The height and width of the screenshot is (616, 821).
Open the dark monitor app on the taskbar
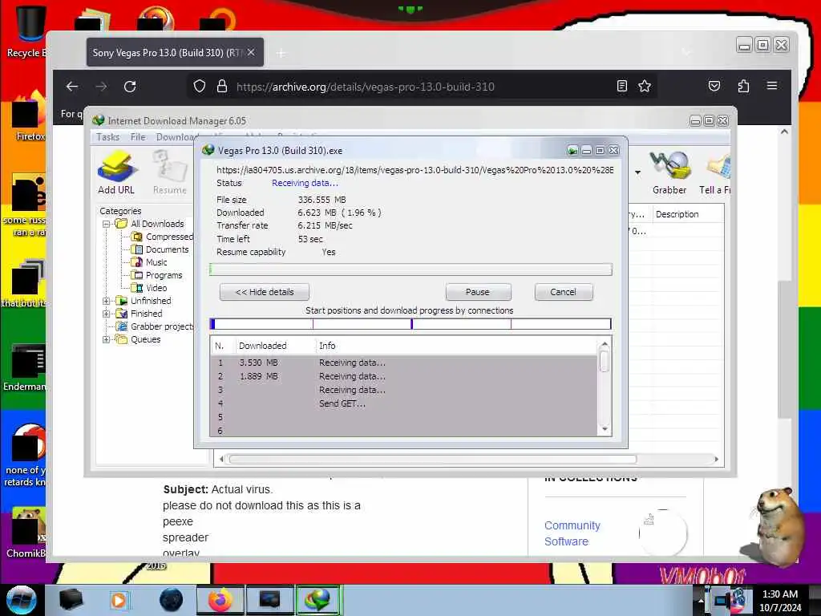click(270, 600)
